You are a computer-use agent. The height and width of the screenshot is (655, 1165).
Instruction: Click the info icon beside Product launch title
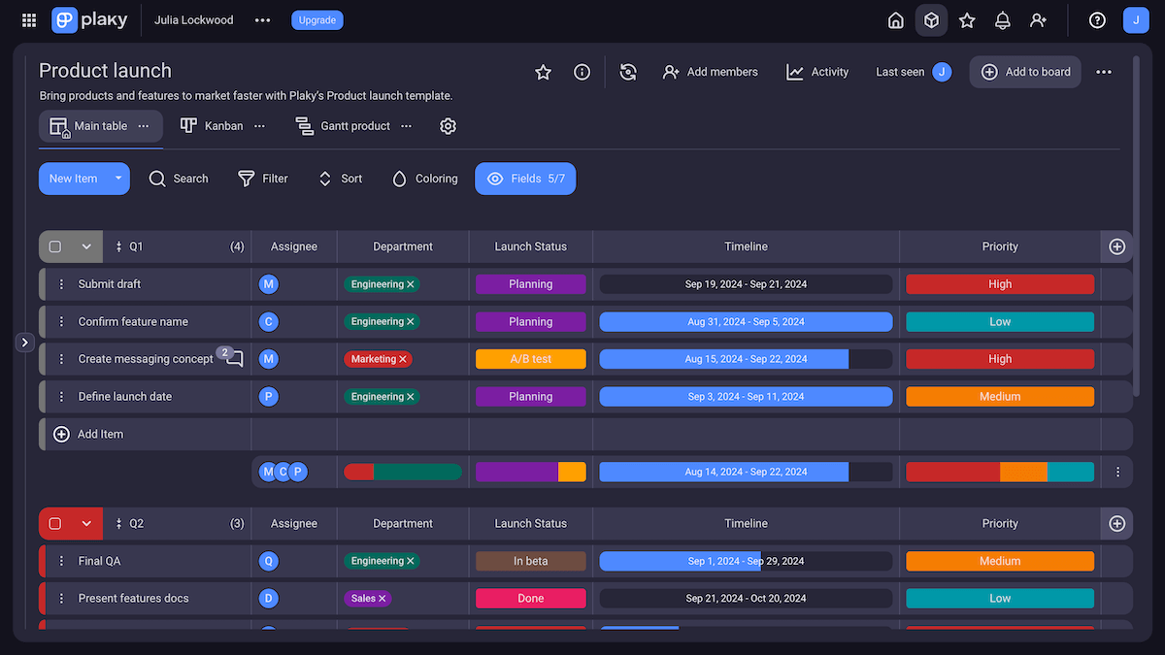(x=582, y=72)
